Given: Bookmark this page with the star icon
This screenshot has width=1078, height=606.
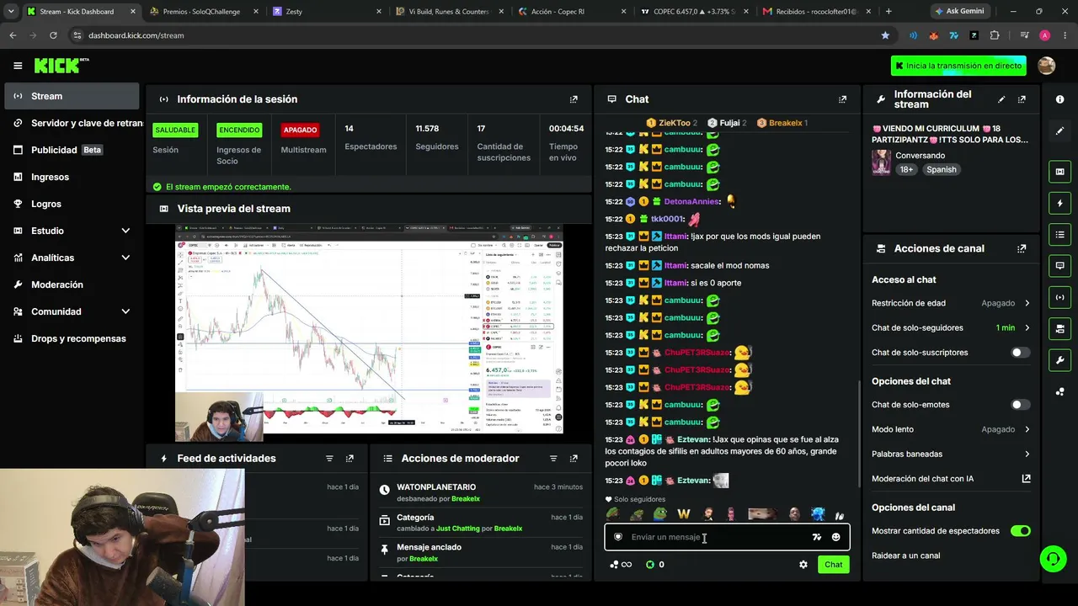Looking at the screenshot, I should click(885, 35).
